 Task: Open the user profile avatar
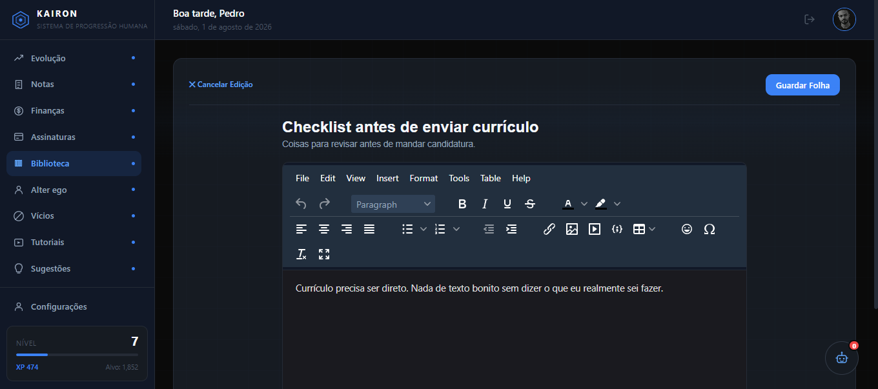point(844,19)
